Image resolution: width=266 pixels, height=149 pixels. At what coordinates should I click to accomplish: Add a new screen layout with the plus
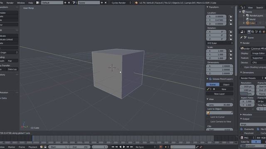tap(65, 3)
